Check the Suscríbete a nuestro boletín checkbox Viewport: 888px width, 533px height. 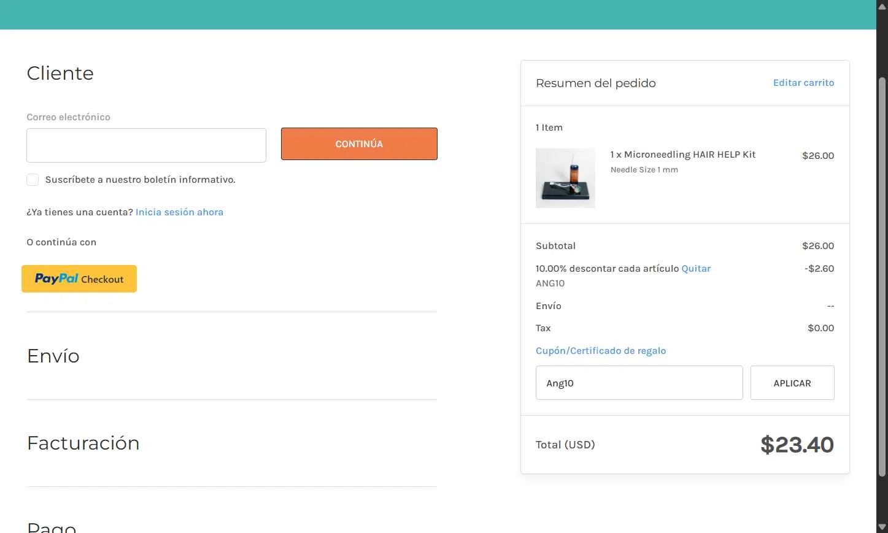click(33, 180)
